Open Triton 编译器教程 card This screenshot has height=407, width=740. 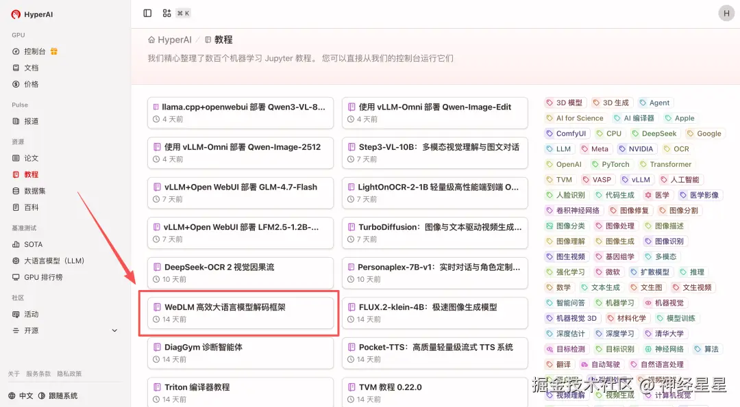pyautogui.click(x=241, y=393)
